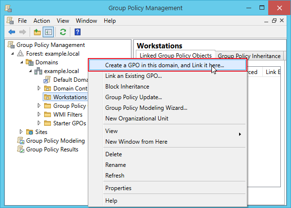The image size is (291, 208).
Task: Collapse the Domains tree node
Action: [x=21, y=62]
